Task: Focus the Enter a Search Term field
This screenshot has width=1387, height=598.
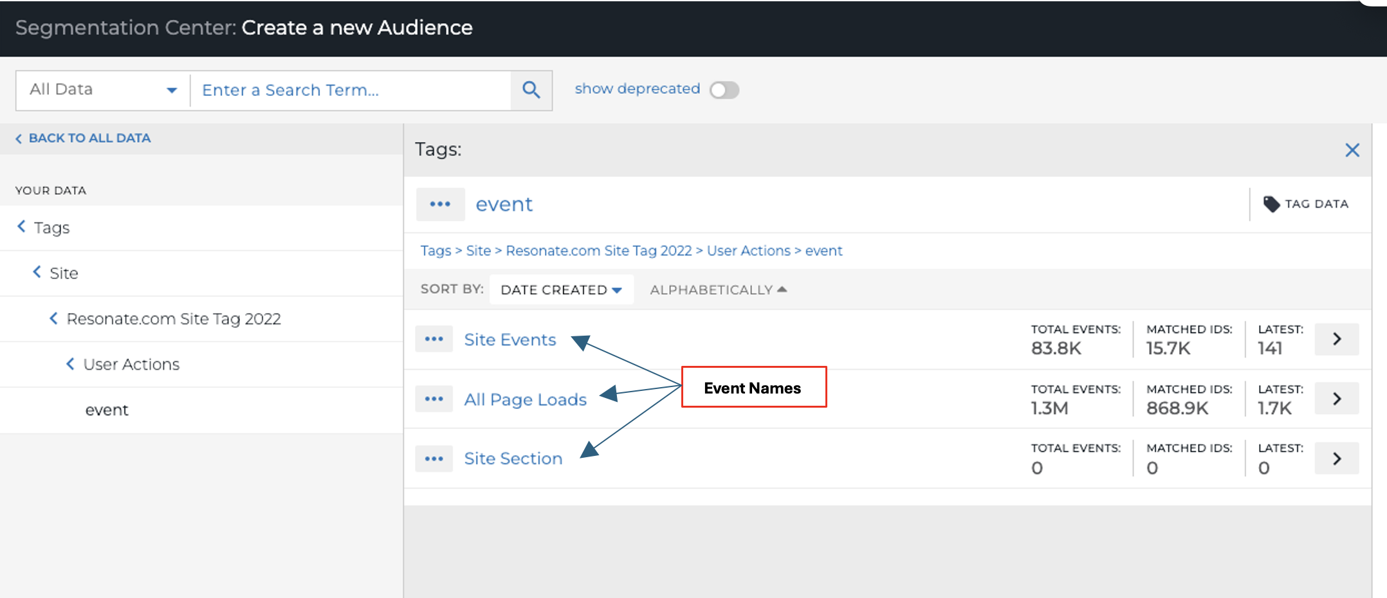Action: pos(351,90)
